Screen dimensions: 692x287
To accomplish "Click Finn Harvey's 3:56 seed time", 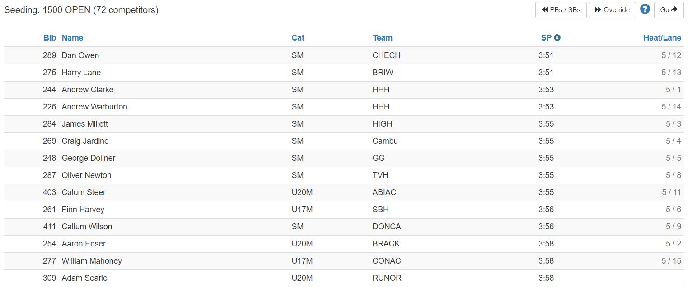I will (546, 210).
